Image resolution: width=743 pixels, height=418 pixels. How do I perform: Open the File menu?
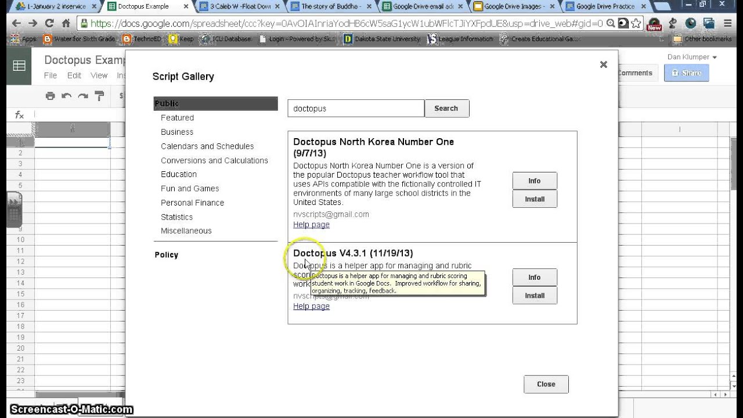(51, 75)
